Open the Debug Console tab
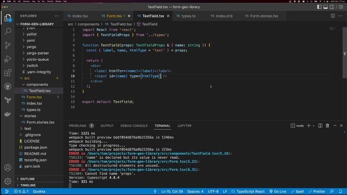This screenshot has width=347, height=195. pos(134,126)
